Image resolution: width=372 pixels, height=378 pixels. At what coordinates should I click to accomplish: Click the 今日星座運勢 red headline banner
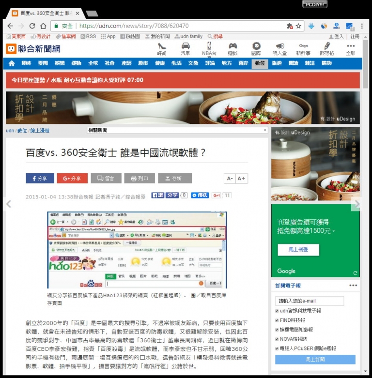pyautogui.click(x=183, y=80)
